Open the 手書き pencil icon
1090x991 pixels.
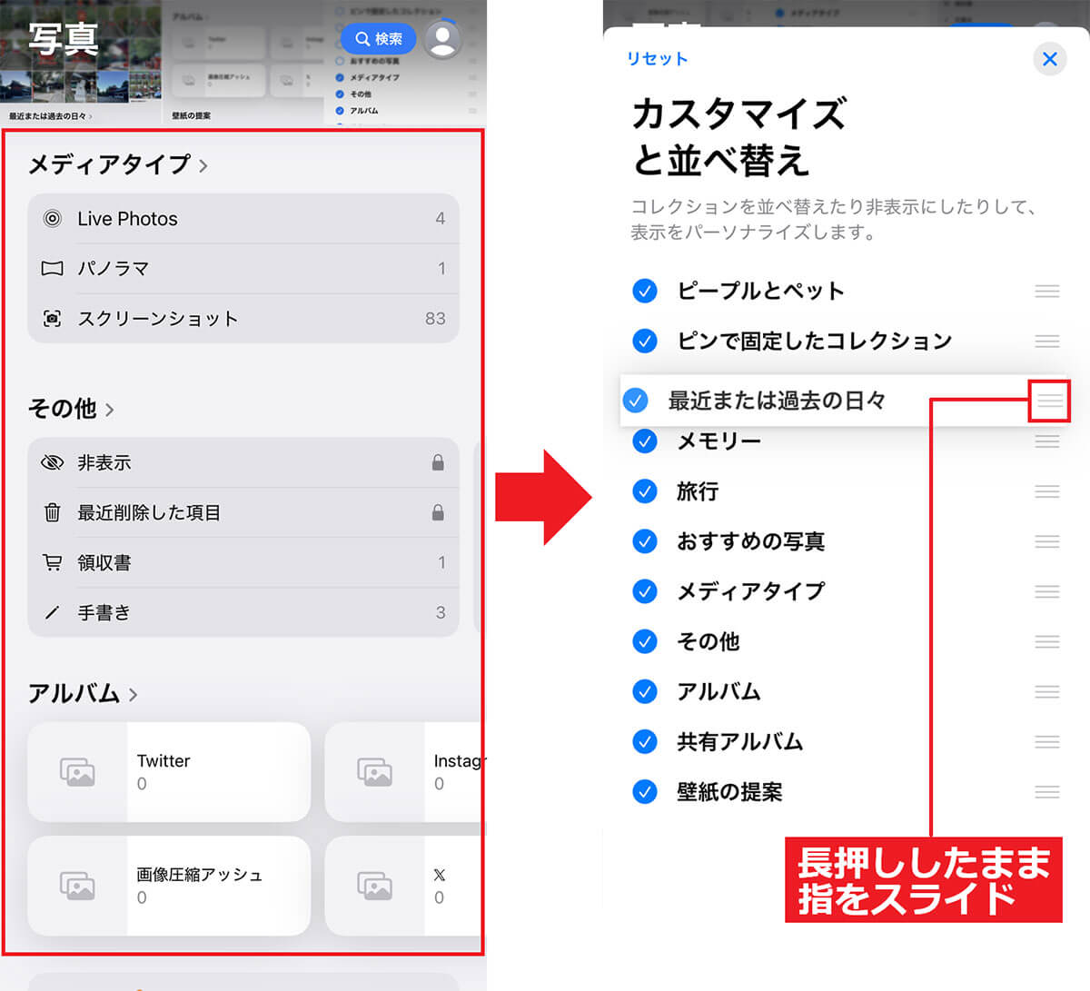(x=53, y=613)
